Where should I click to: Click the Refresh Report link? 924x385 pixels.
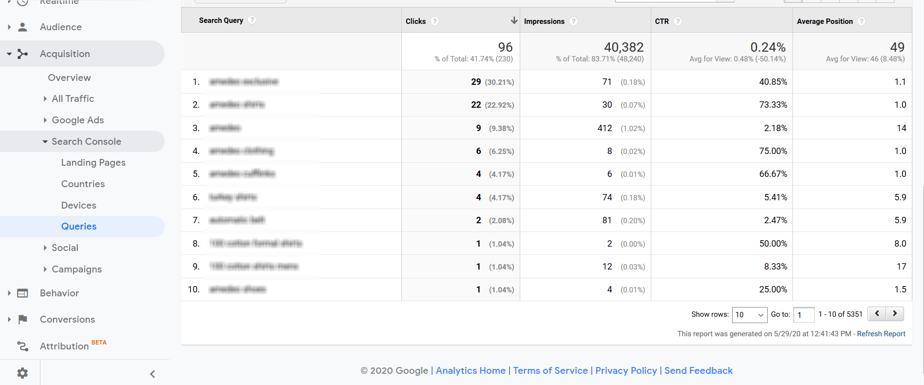(x=881, y=334)
